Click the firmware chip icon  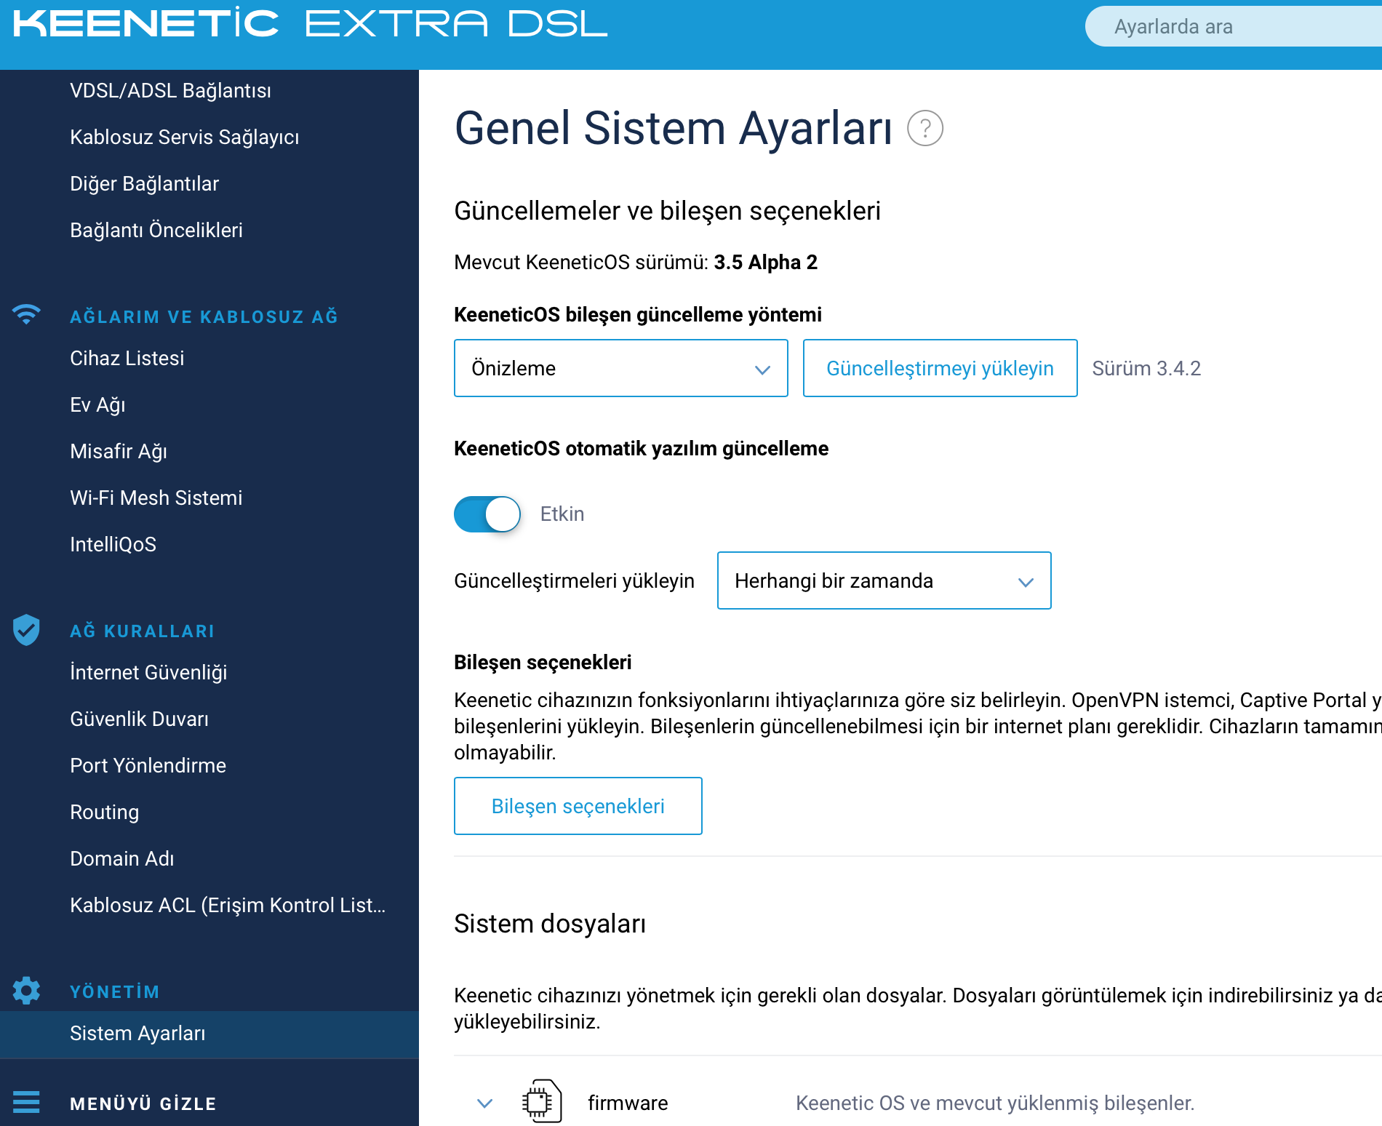point(542,1102)
